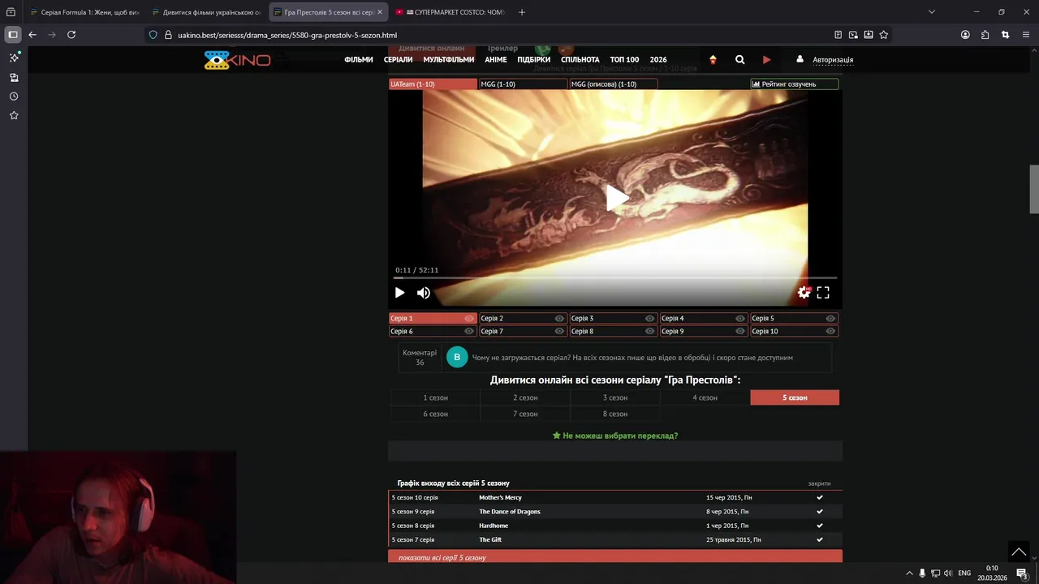Click the UAKINO site logo
The height and width of the screenshot is (584, 1039).
coord(237,60)
